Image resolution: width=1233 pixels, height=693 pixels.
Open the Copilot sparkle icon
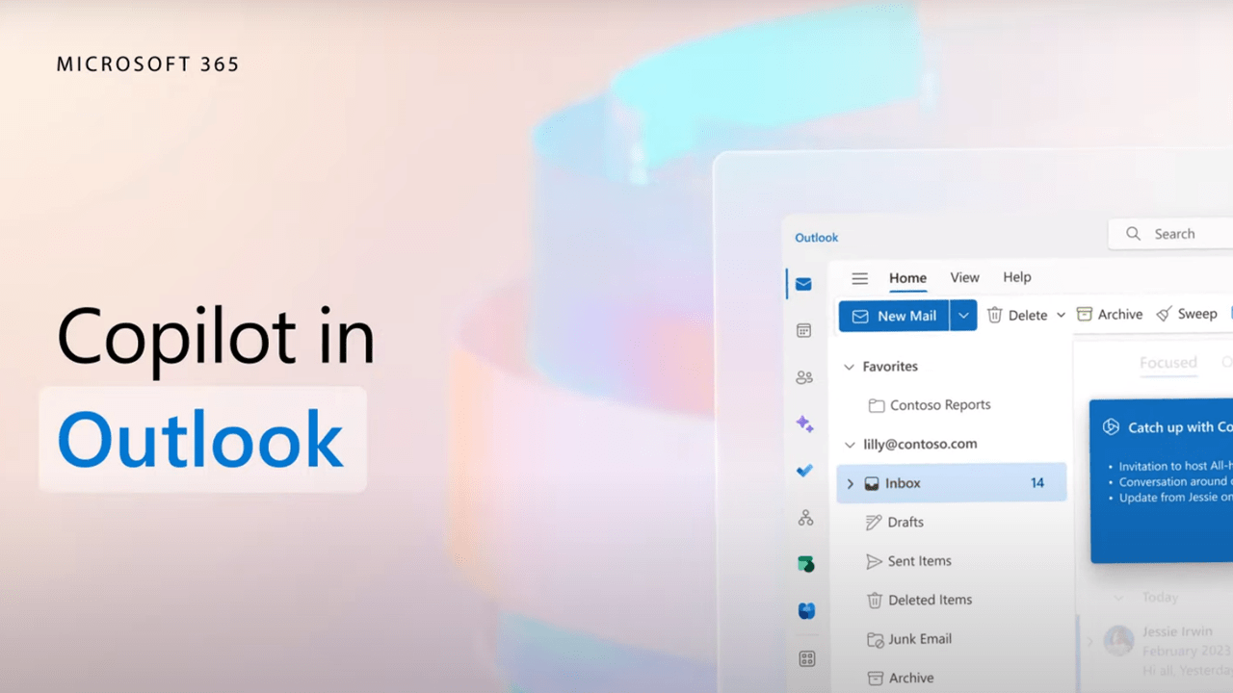point(804,424)
